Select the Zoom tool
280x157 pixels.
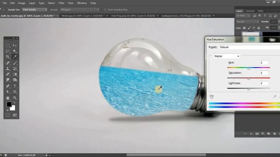click(15, 98)
